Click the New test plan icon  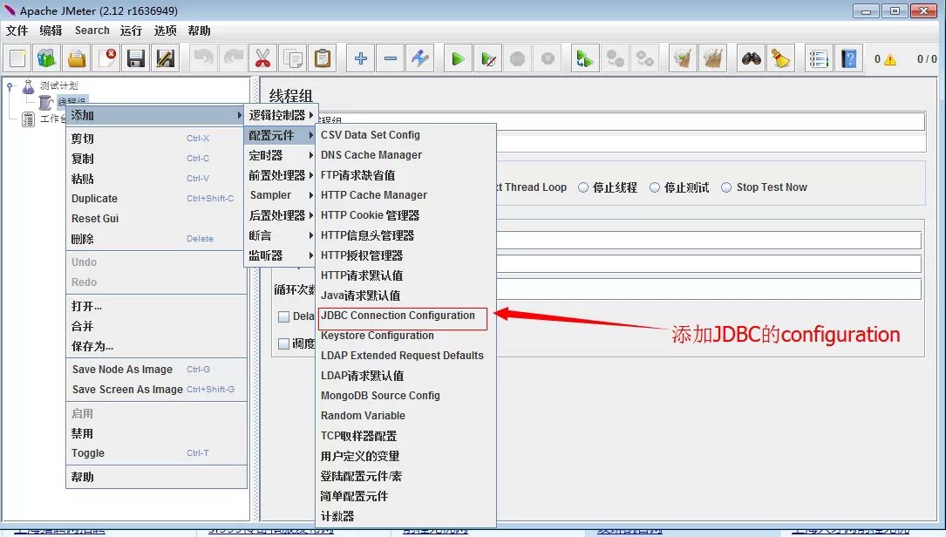(x=18, y=58)
